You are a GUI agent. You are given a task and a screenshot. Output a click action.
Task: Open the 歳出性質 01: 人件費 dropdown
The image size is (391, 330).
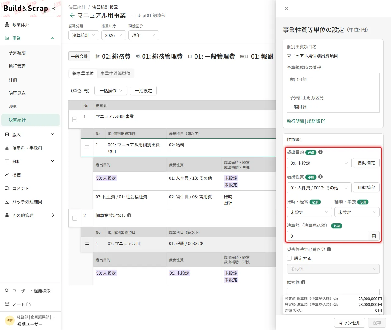319,188
